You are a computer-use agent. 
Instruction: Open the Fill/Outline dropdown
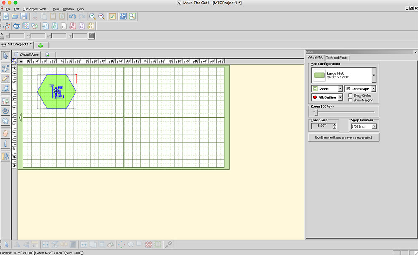click(x=340, y=97)
